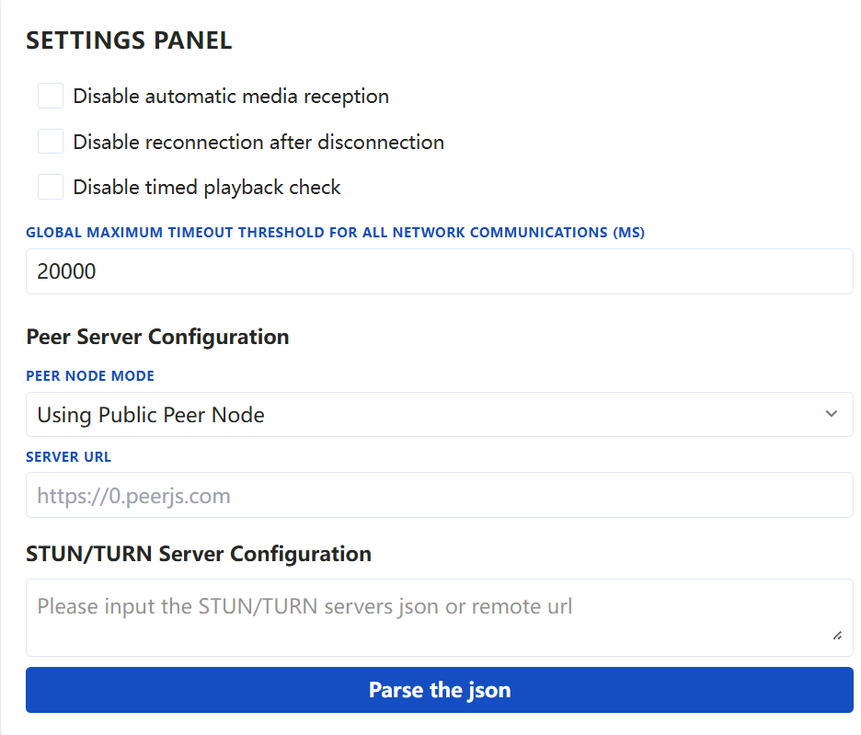Image resolution: width=861 pixels, height=735 pixels.
Task: Select the Settings Panel heading
Action: [129, 40]
